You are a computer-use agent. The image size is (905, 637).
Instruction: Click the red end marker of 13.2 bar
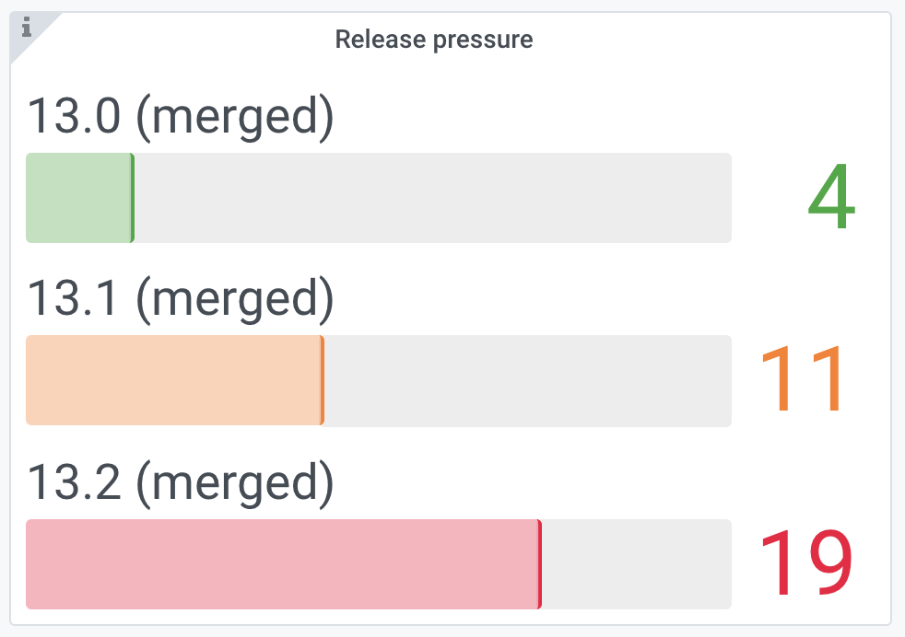(540, 563)
